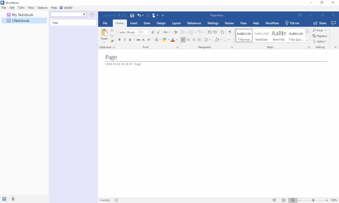The image size is (339, 203).
Task: Apply strikethrough formatting
Action: (x=138, y=40)
